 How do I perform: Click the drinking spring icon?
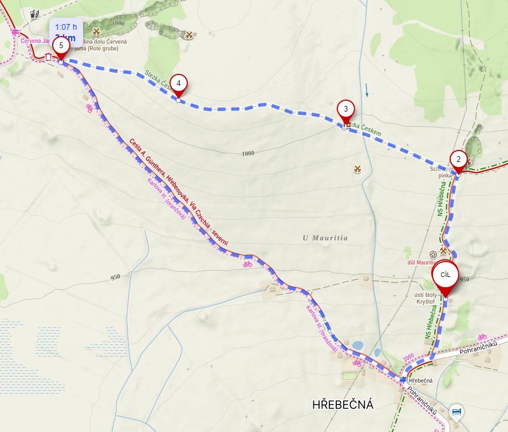tap(35, 14)
